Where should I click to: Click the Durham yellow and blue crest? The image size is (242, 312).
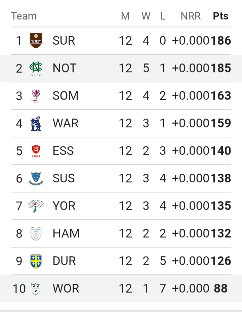(36, 261)
